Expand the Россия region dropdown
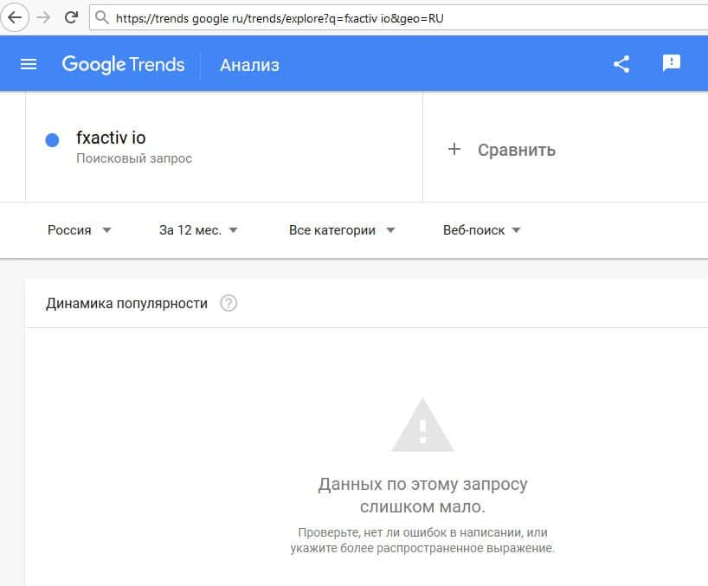 [x=80, y=230]
